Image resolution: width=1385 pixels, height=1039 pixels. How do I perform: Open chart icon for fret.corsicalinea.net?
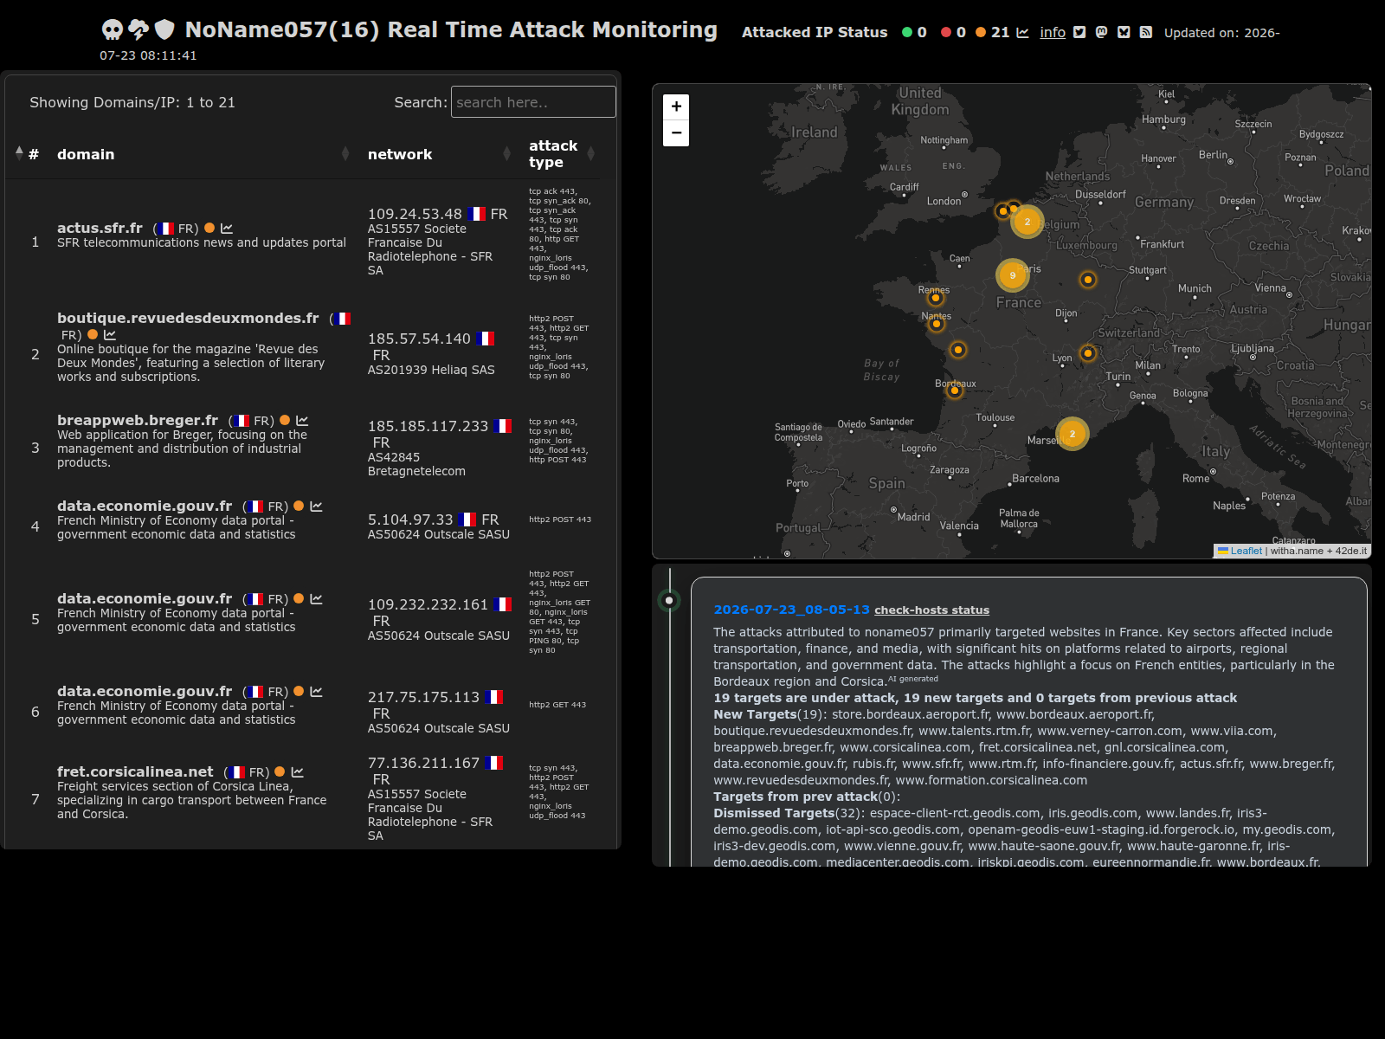click(298, 772)
